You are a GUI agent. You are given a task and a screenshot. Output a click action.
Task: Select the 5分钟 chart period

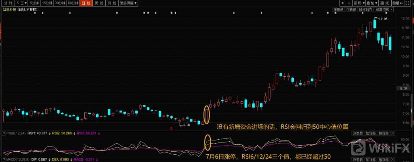tap(34, 3)
